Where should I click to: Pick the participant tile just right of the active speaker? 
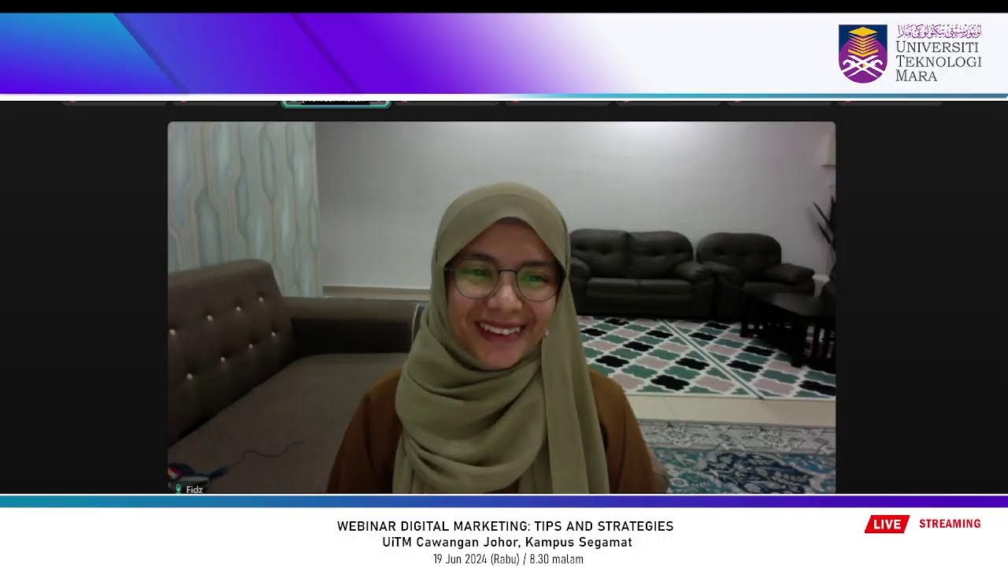(447, 102)
